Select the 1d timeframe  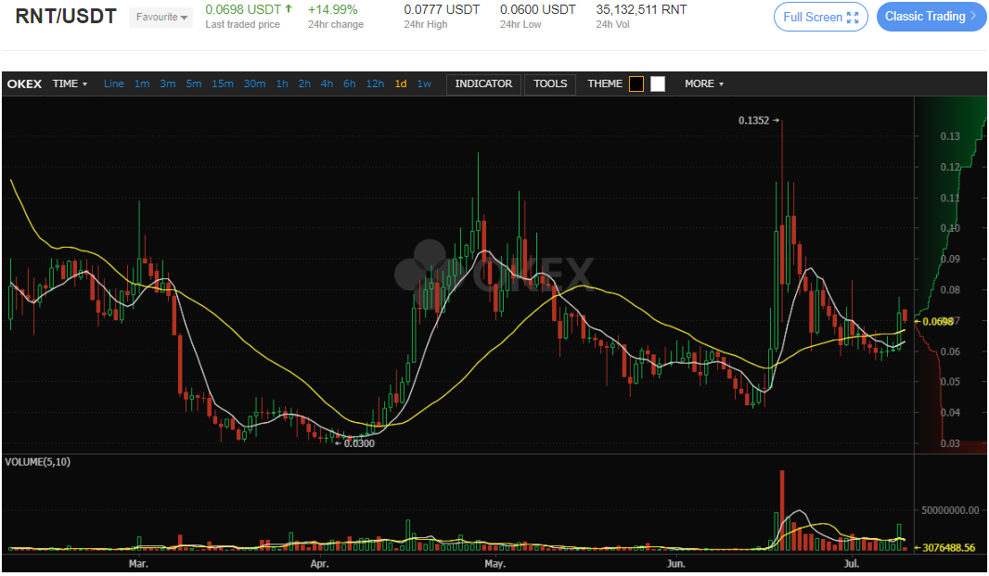(x=401, y=83)
